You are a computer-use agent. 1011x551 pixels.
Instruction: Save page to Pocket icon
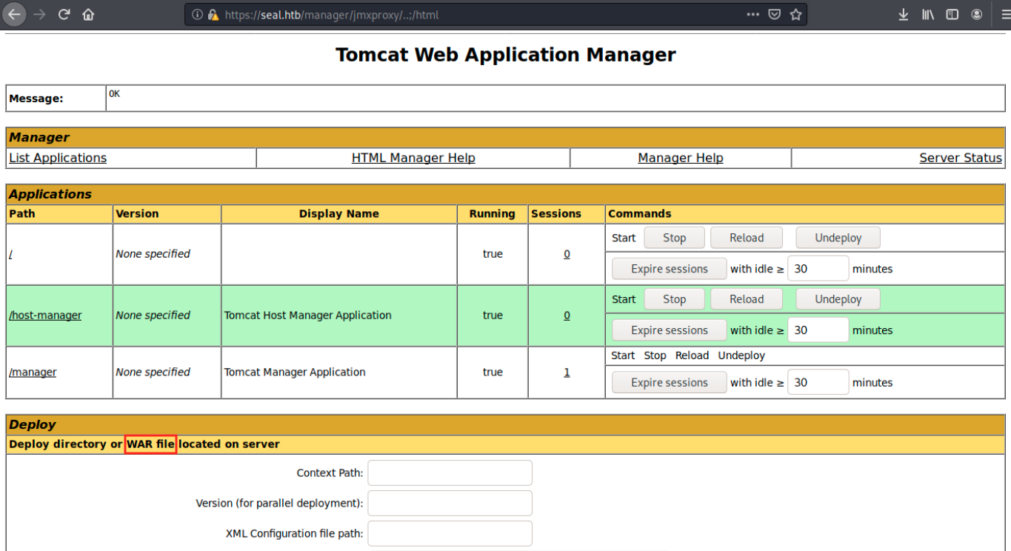[x=774, y=14]
